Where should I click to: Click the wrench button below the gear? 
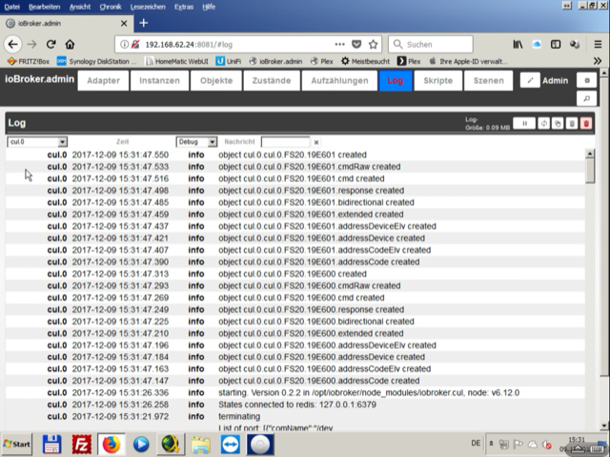(x=587, y=99)
